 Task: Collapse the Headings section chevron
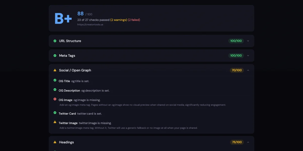click(x=248, y=142)
